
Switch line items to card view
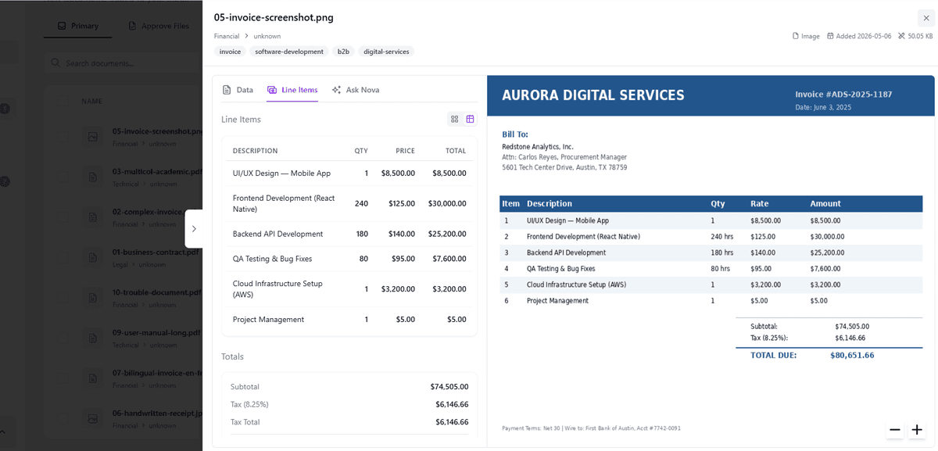[x=454, y=119]
